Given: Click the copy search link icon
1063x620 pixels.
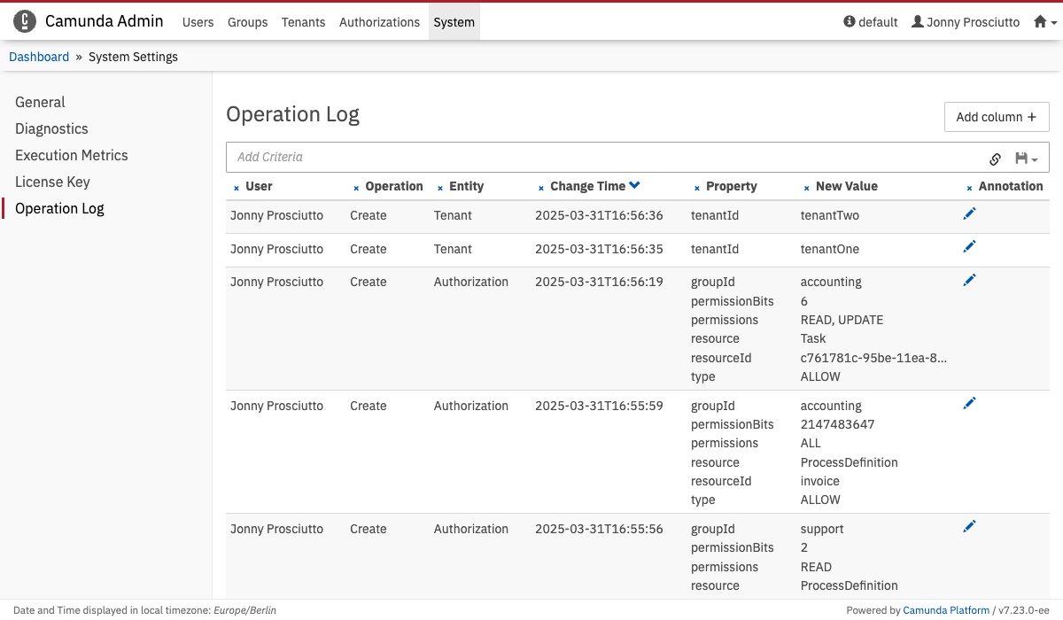Looking at the screenshot, I should (x=995, y=159).
